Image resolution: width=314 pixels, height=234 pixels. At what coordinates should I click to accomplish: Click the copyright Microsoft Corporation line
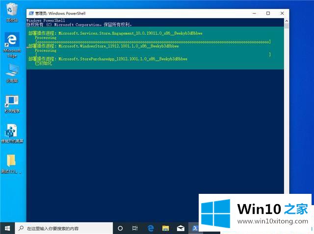(79, 25)
